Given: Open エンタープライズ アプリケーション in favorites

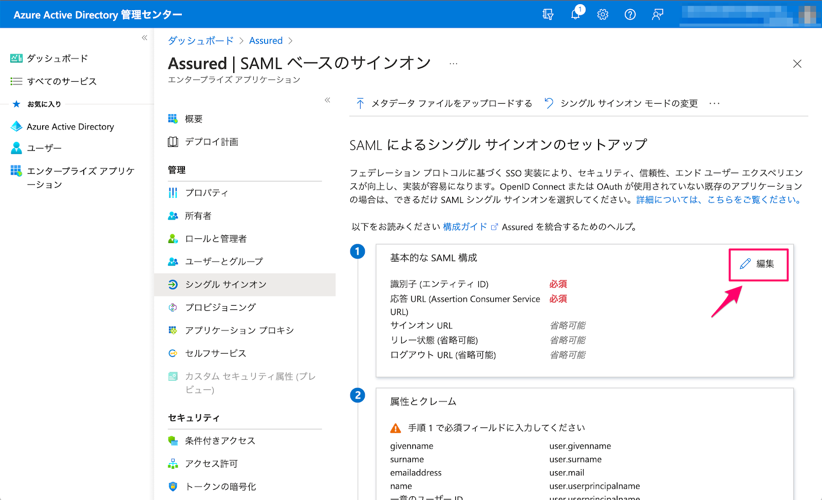Looking at the screenshot, I should [x=72, y=177].
